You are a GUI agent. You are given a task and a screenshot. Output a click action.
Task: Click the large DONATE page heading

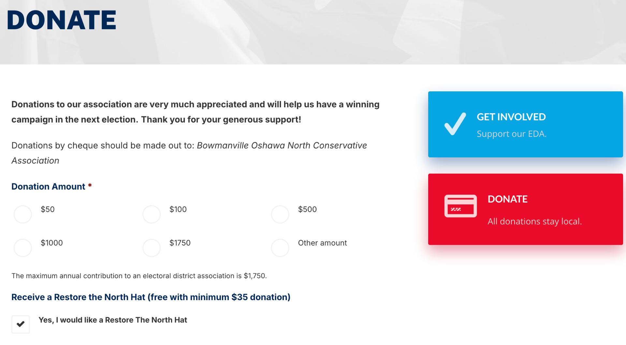point(62,20)
